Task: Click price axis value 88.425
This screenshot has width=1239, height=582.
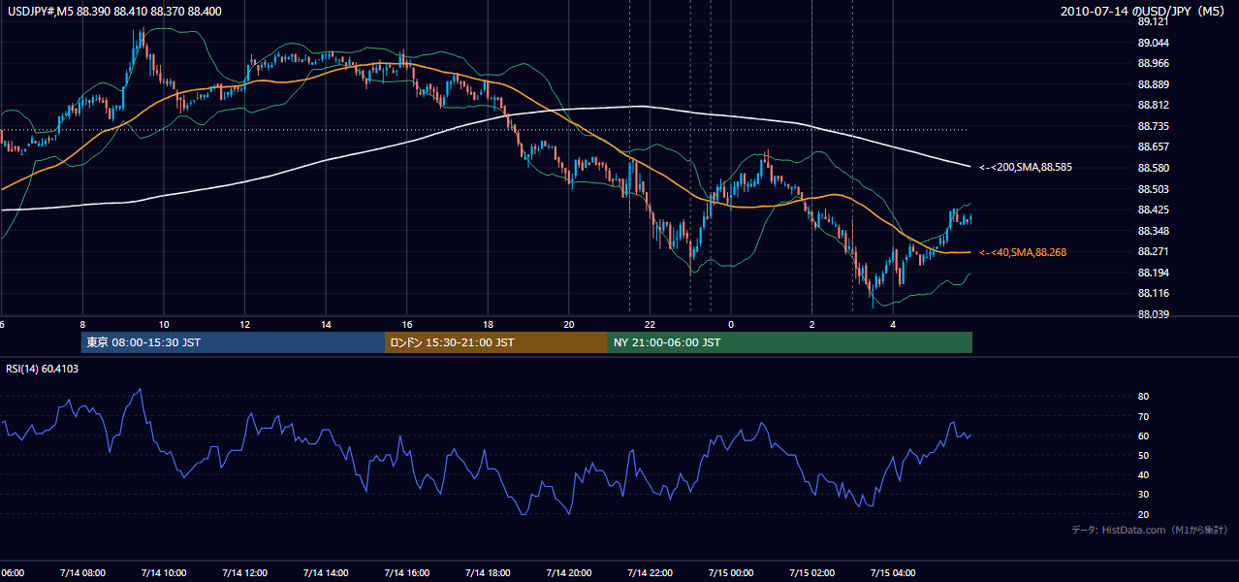Action: coord(1153,210)
